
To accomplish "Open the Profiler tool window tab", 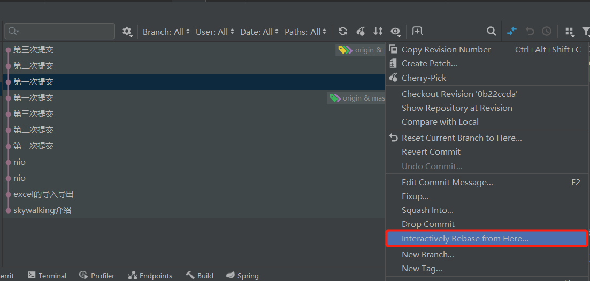I will (97, 276).
